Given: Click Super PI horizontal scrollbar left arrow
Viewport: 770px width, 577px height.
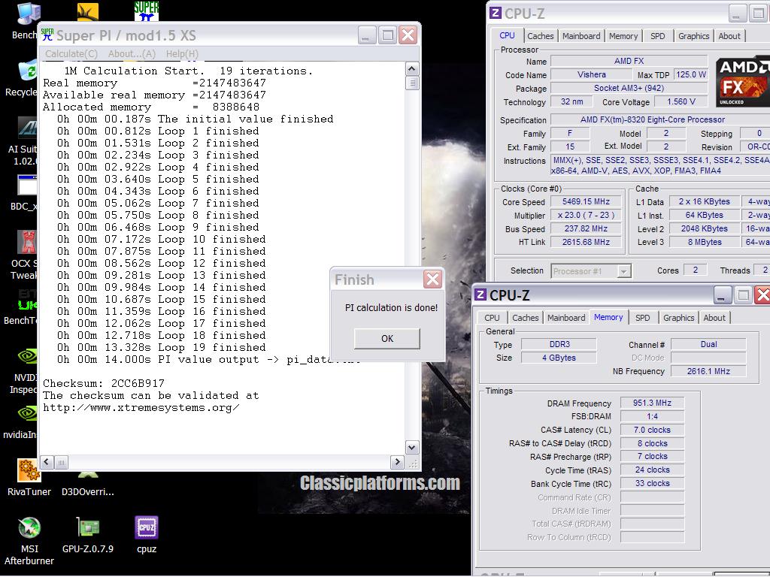Looking at the screenshot, I should pos(47,462).
